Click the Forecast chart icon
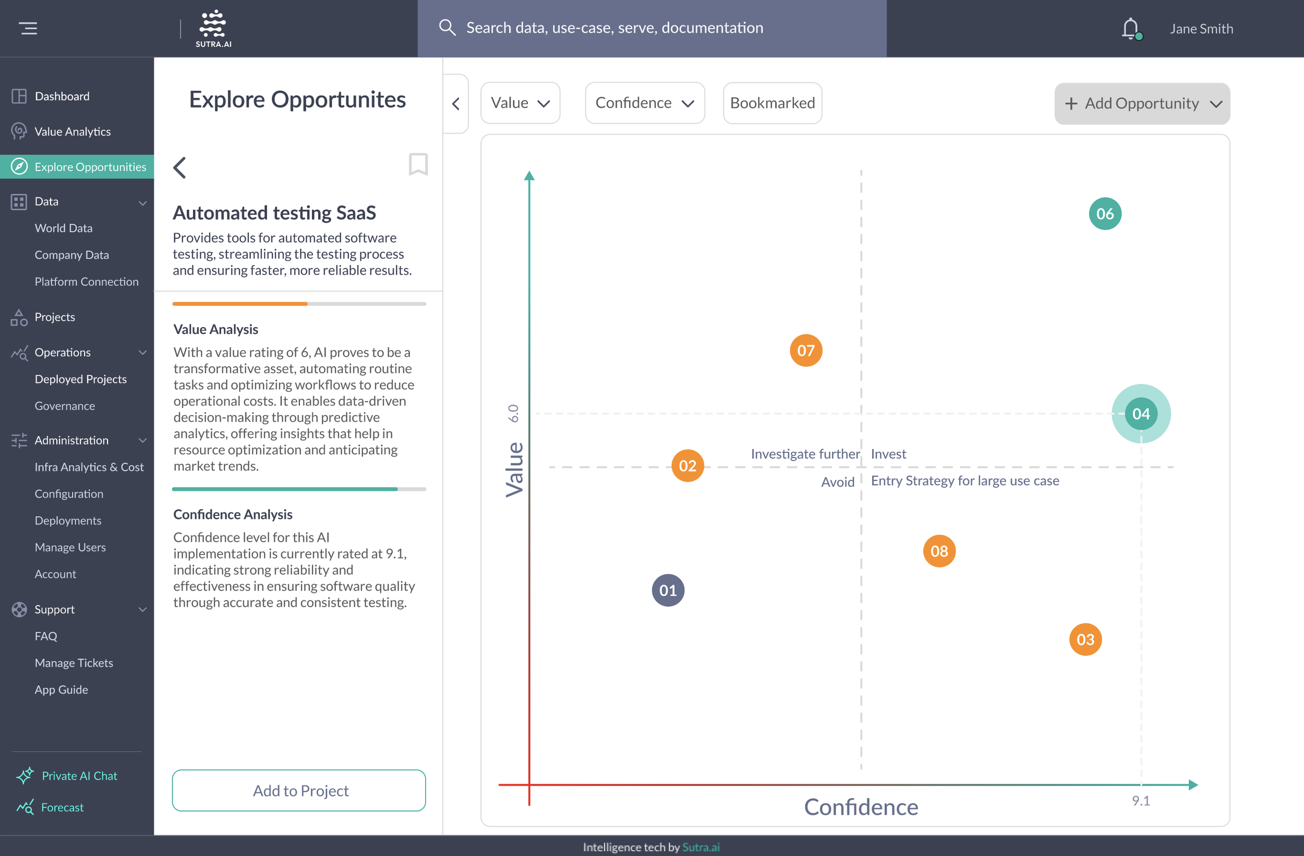This screenshot has height=856, width=1304. pos(25,807)
